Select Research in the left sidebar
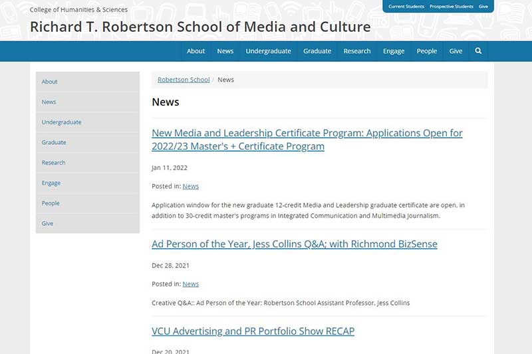 (88, 163)
